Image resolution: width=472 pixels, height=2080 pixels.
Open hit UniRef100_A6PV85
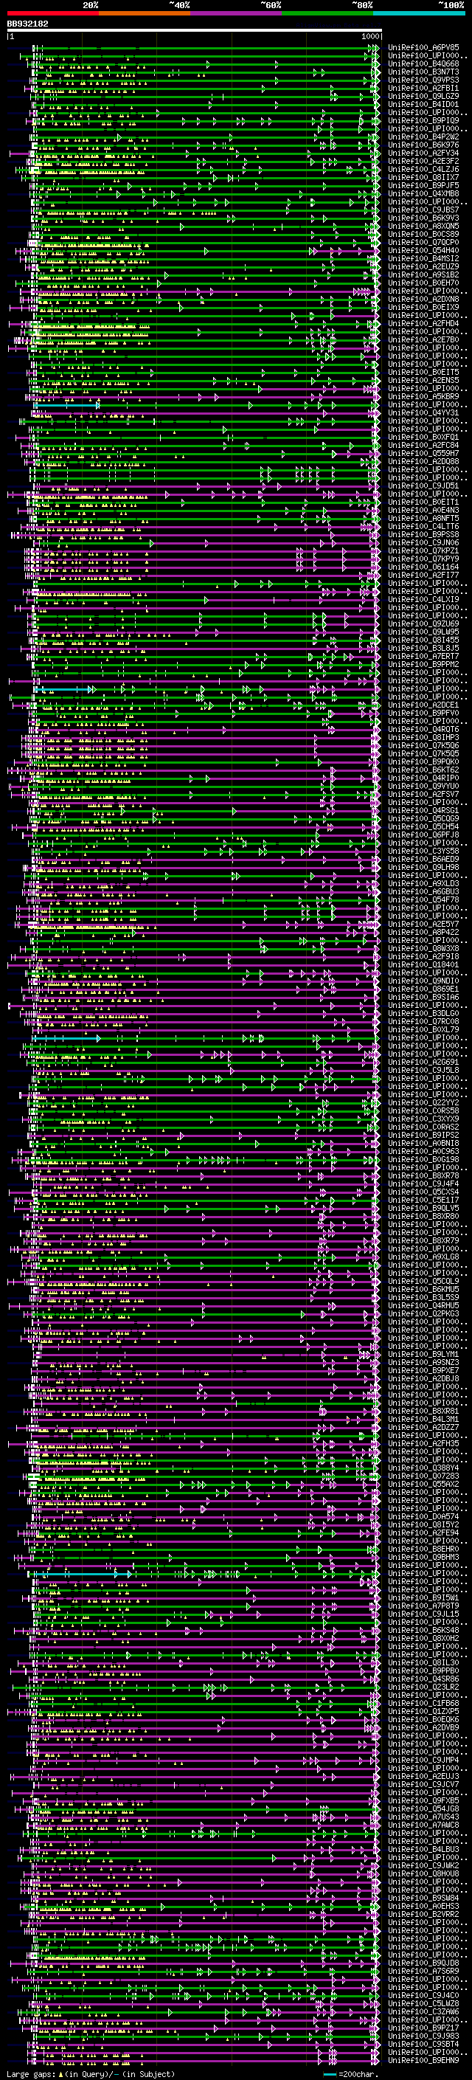click(423, 48)
